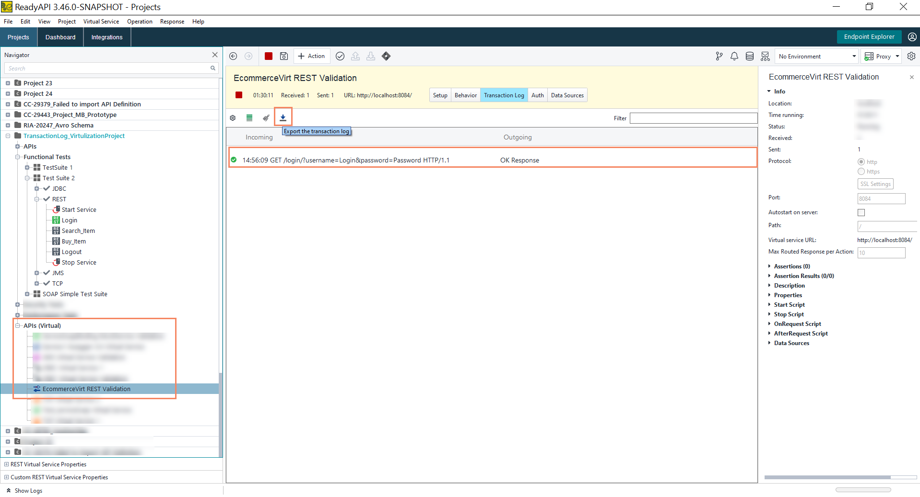Select the http protocol radio button
The height and width of the screenshot is (497, 920).
(861, 162)
